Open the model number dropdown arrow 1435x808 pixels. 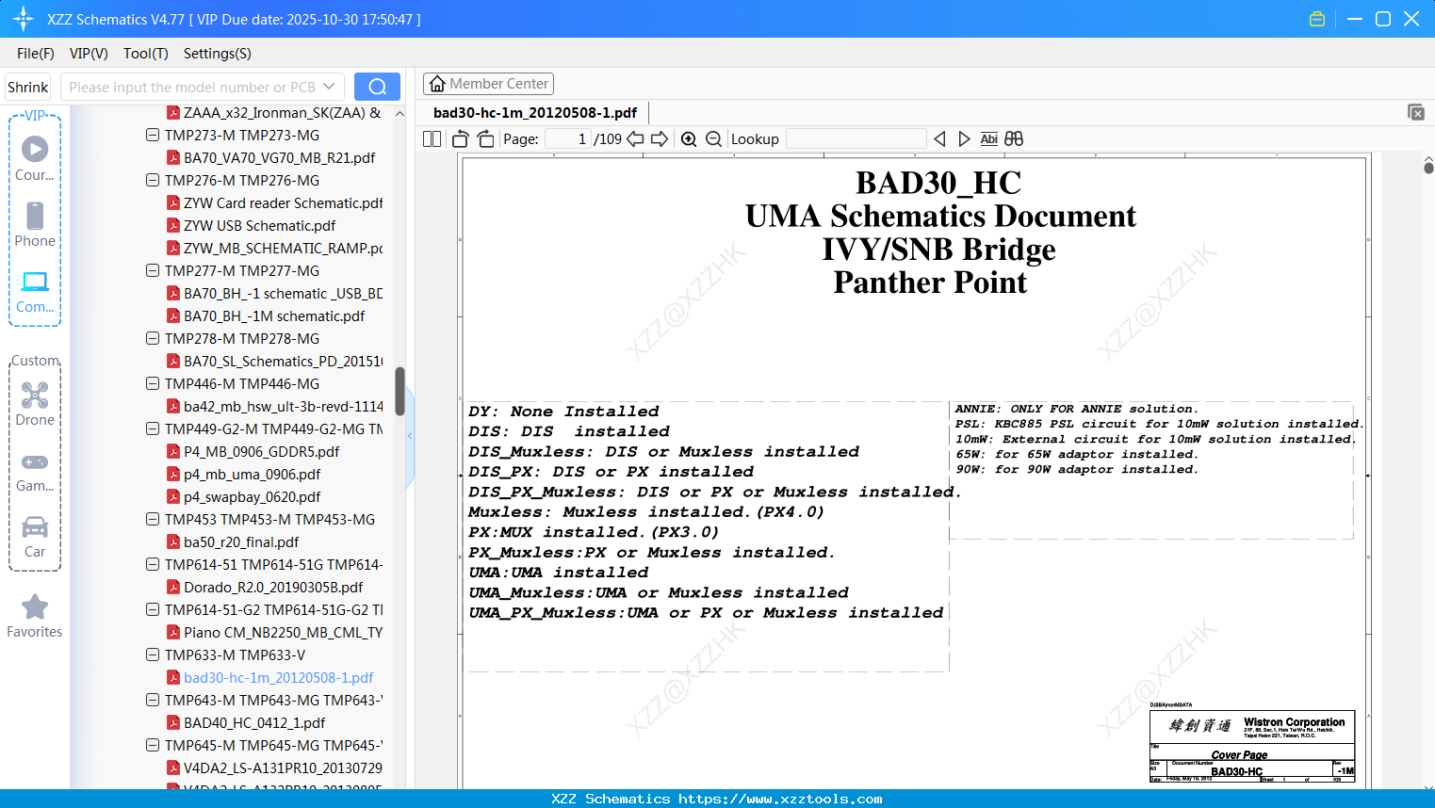pyautogui.click(x=329, y=87)
